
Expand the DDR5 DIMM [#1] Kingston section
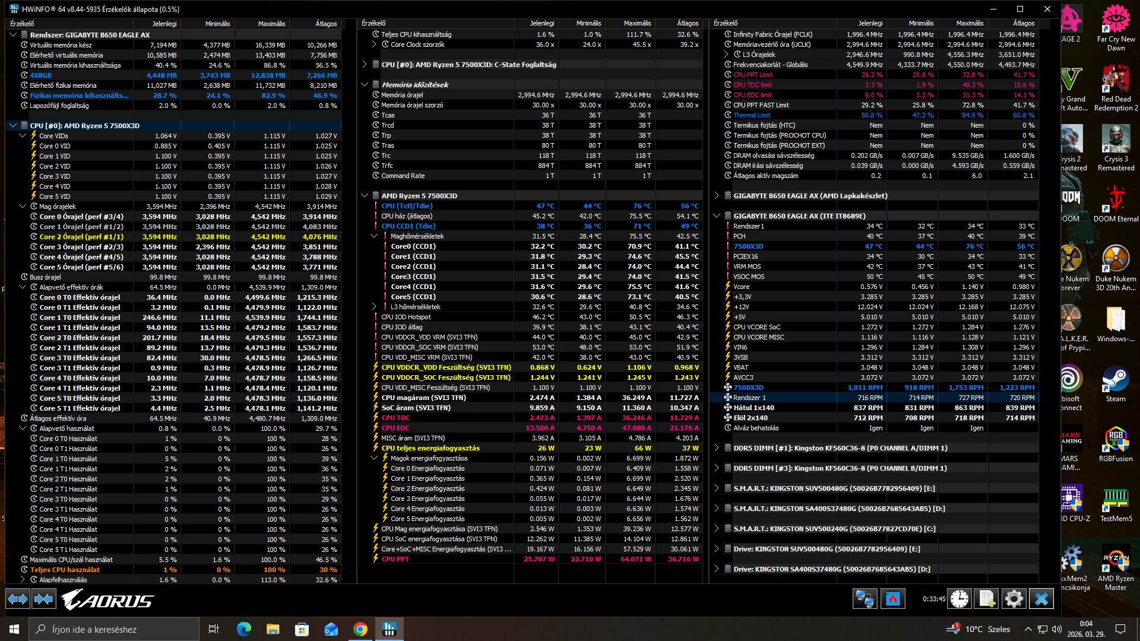click(x=717, y=448)
